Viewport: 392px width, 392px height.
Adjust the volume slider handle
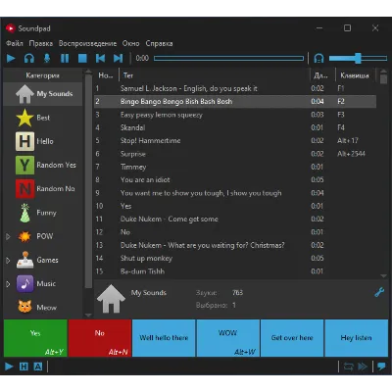pyautogui.click(x=358, y=59)
